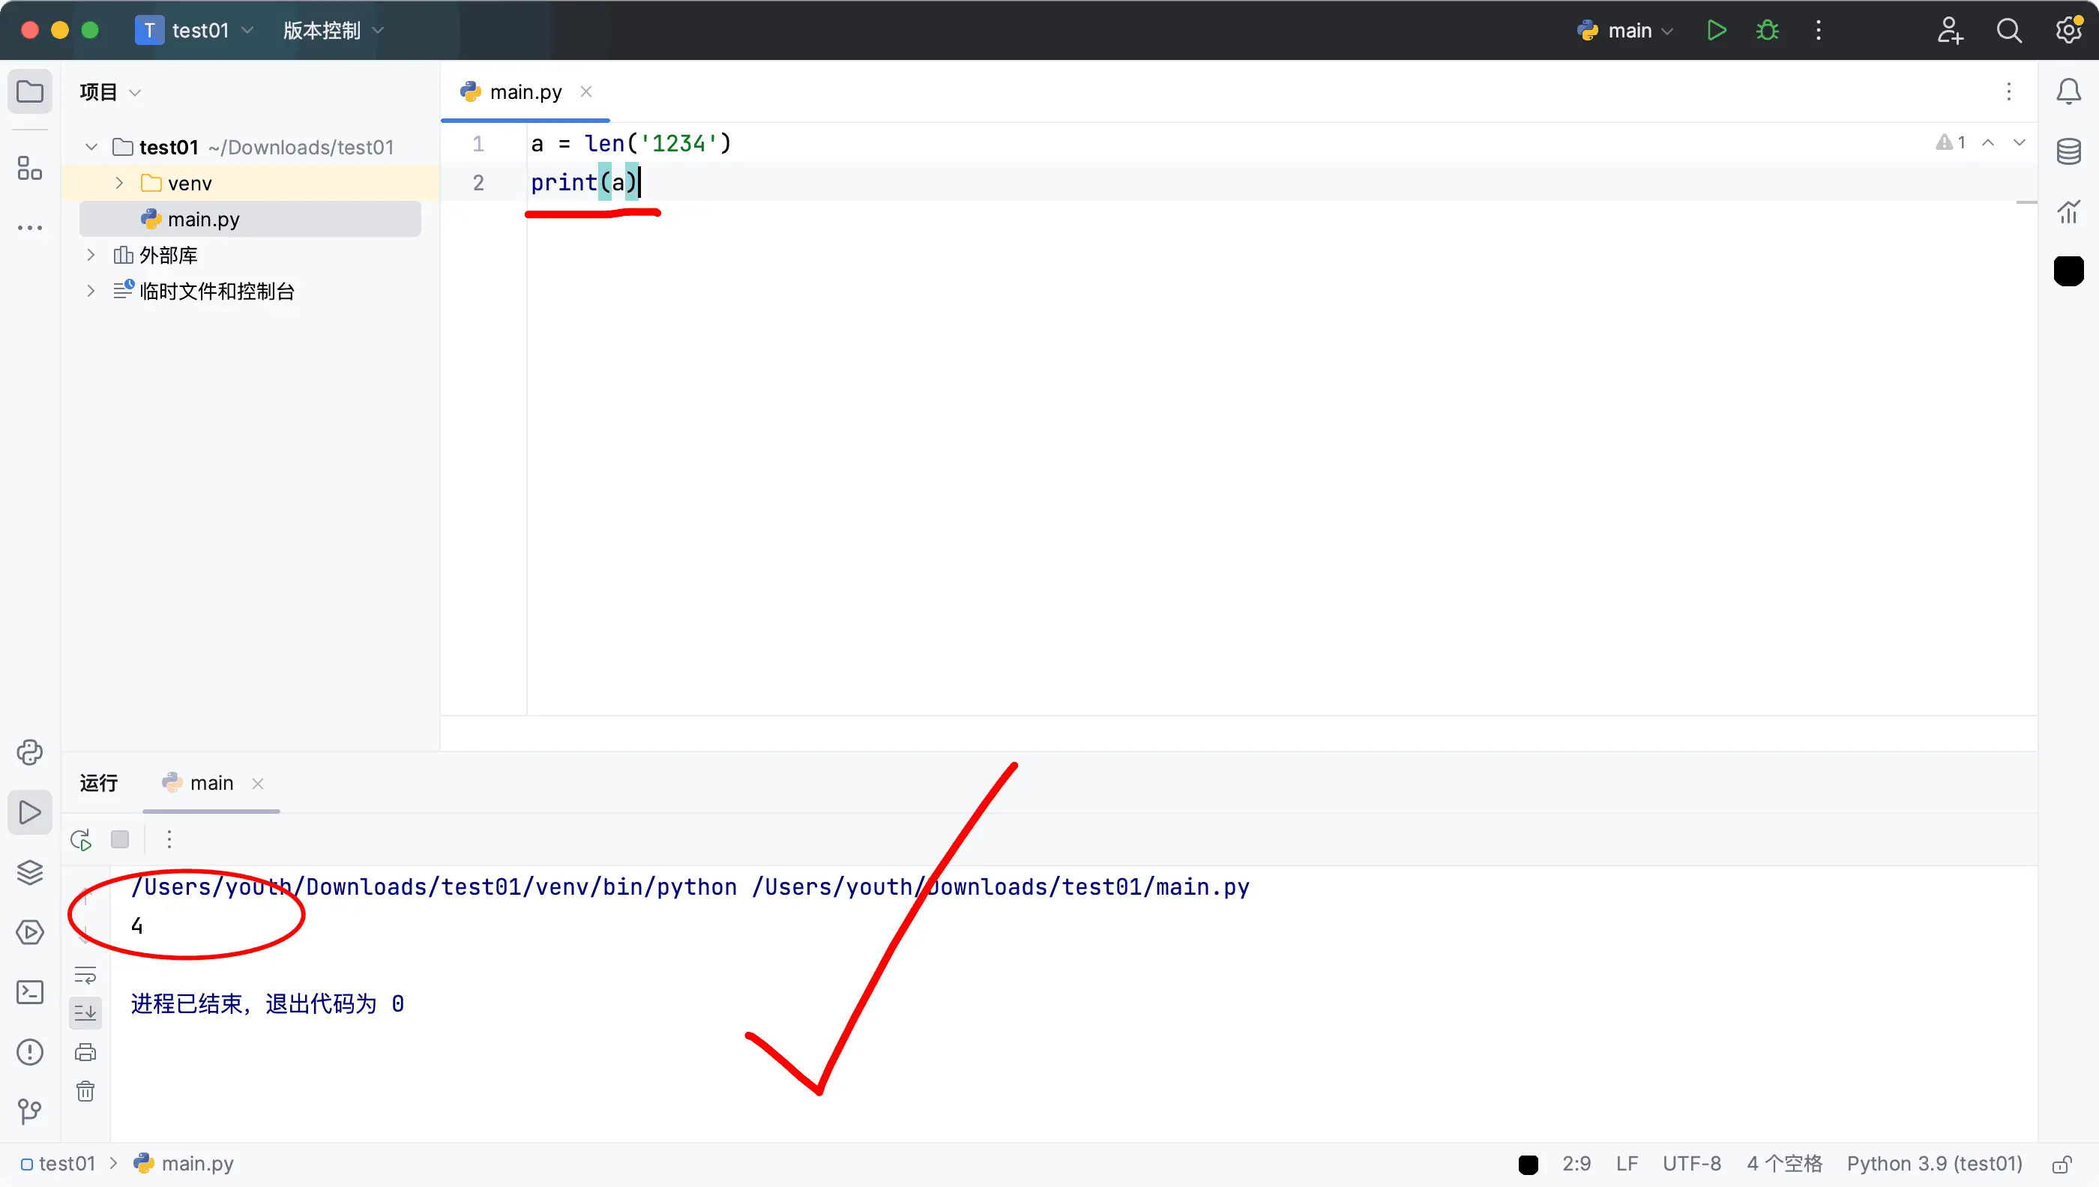
Task: Open the Database tool window
Action: coord(2068,151)
